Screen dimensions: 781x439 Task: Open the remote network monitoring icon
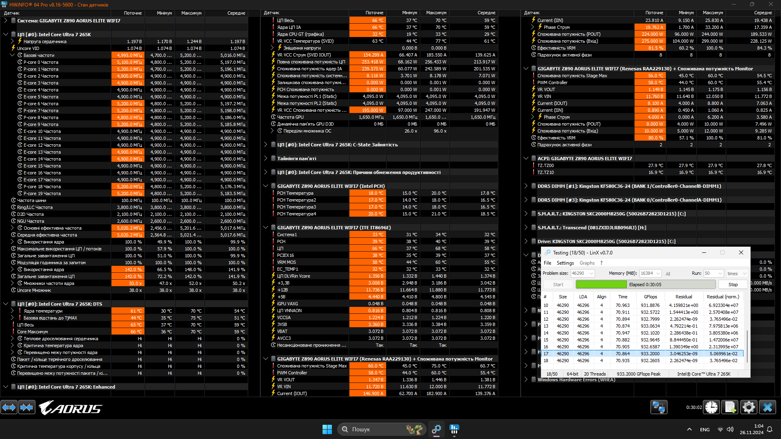click(659, 407)
